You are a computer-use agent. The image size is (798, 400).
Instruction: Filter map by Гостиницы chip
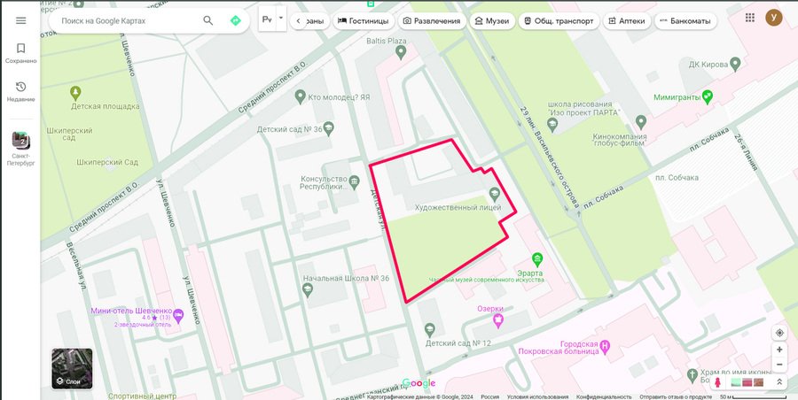[363, 21]
